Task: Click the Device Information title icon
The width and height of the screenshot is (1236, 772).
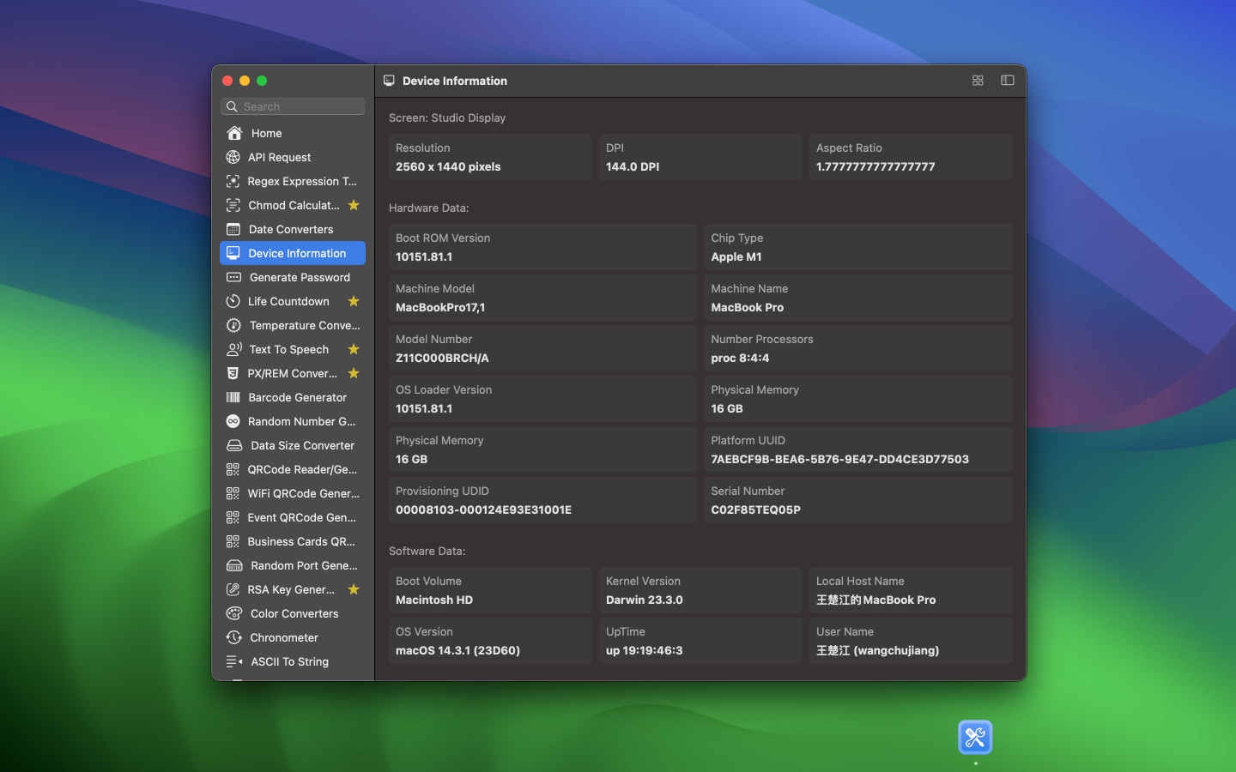Action: [x=389, y=81]
